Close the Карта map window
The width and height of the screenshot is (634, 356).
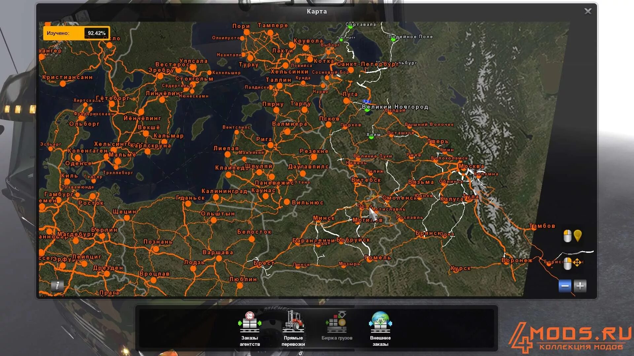tap(588, 12)
